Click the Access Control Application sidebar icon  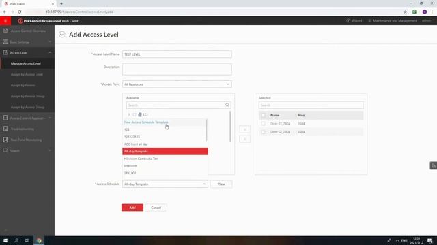click(x=5, y=118)
